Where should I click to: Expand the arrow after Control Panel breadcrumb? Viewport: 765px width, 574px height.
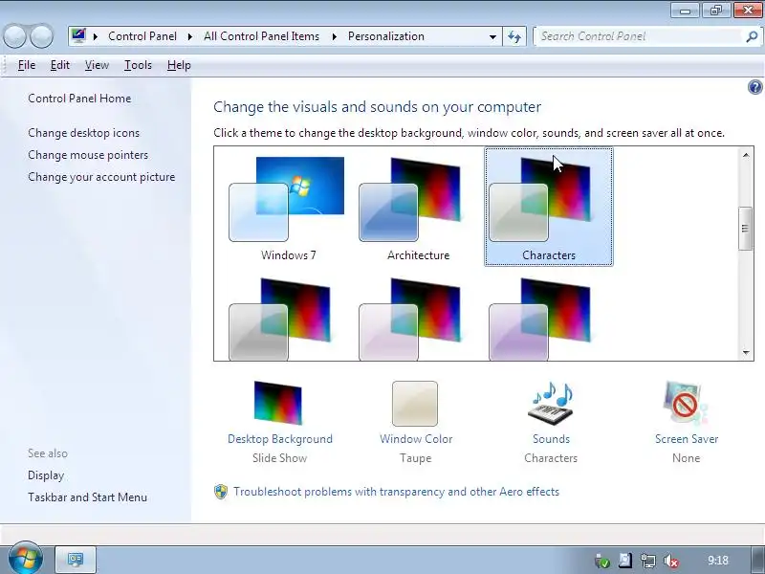click(189, 36)
